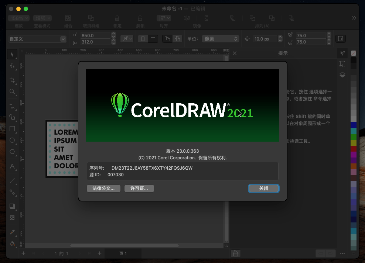Viewport: 365px width, 263px height.
Task: Toggle apply layout to all pages
Action: 167,39
